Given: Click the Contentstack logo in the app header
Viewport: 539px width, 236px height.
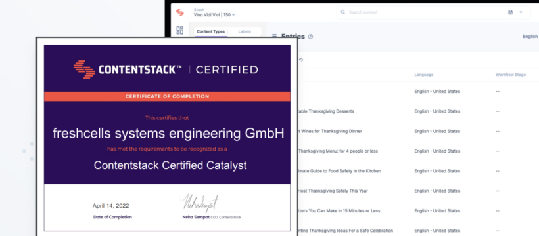Looking at the screenshot, I should pos(180,12).
